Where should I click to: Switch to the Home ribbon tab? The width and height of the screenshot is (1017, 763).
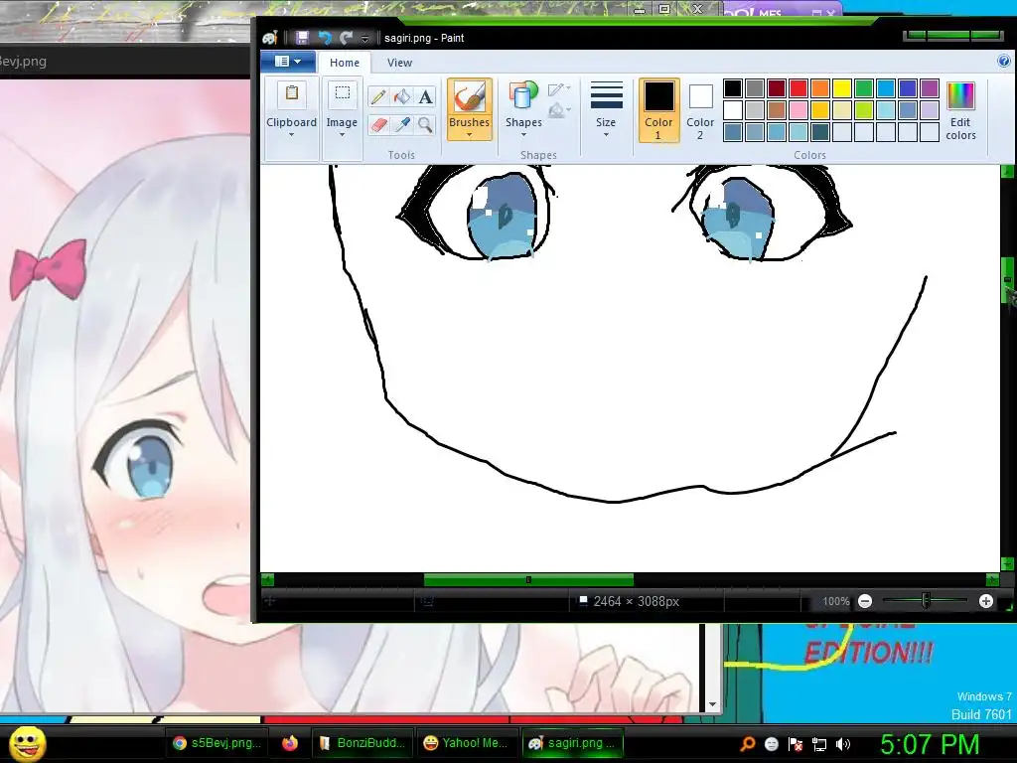(x=345, y=63)
